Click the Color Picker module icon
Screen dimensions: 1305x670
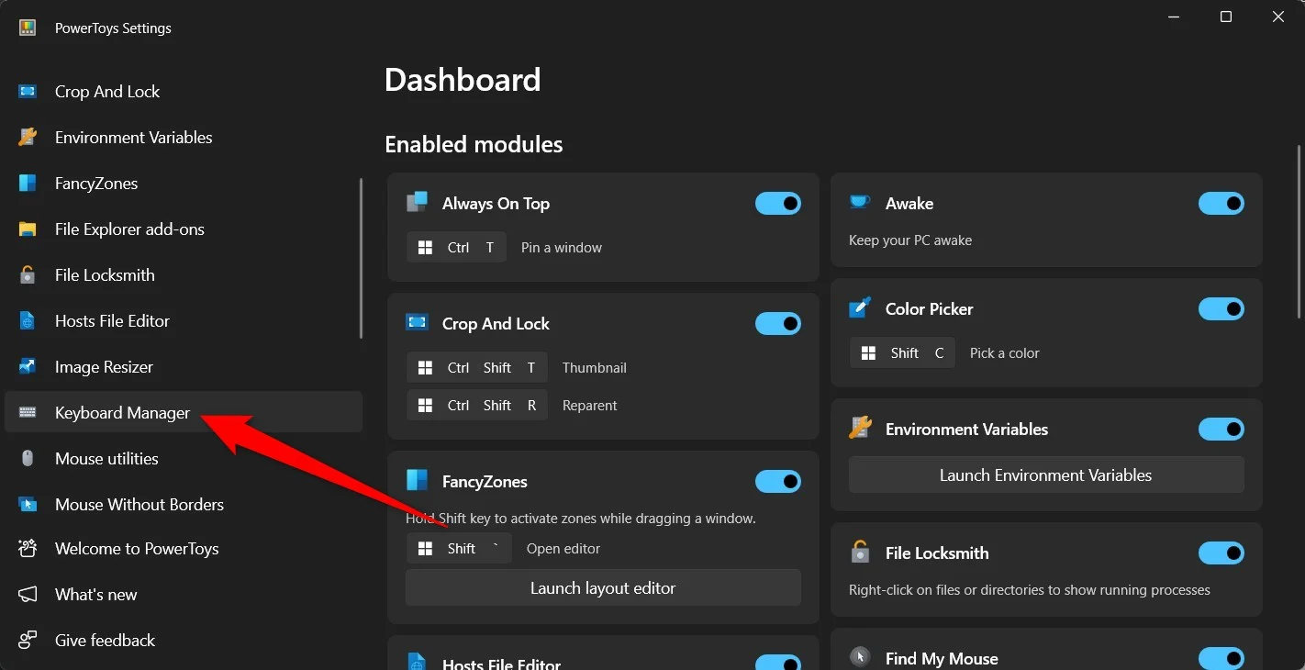click(860, 307)
